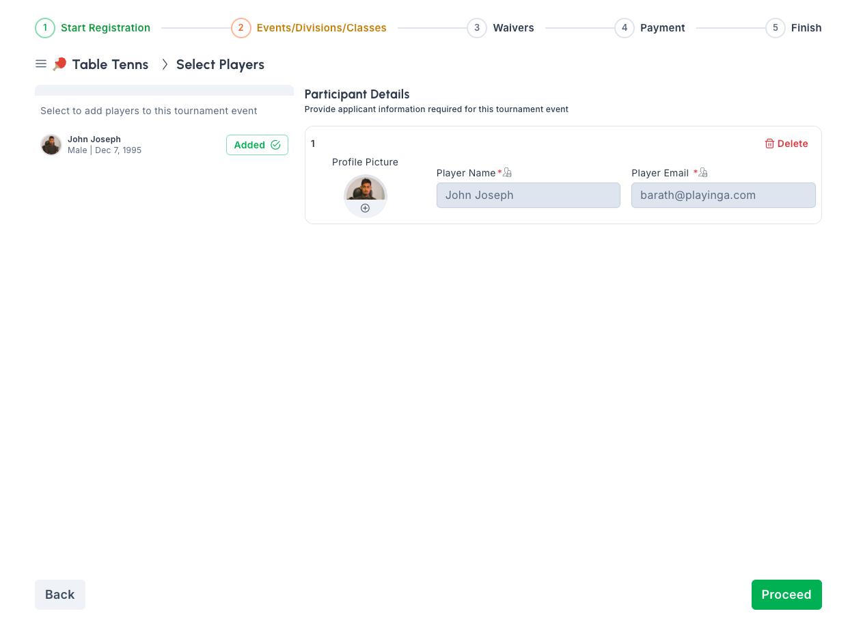Focus the Player Email input field
This screenshot has width=863, height=620.
(x=723, y=196)
